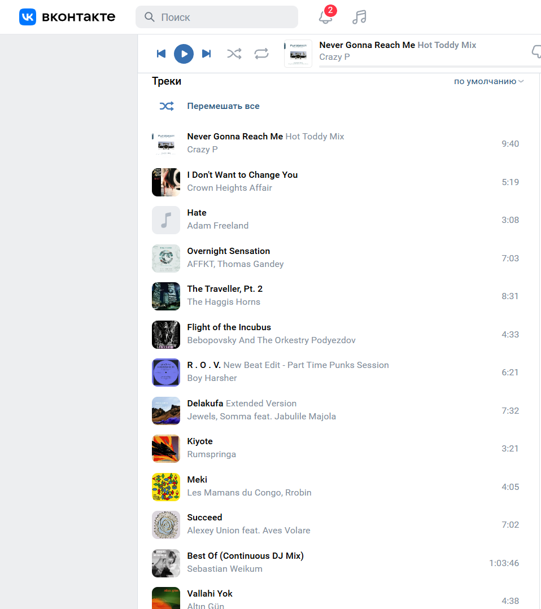The height and width of the screenshot is (609, 541).
Task: Open the music note icon in header
Action: (360, 17)
